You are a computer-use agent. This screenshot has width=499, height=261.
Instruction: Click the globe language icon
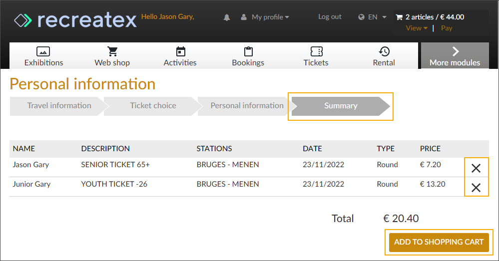pos(361,17)
